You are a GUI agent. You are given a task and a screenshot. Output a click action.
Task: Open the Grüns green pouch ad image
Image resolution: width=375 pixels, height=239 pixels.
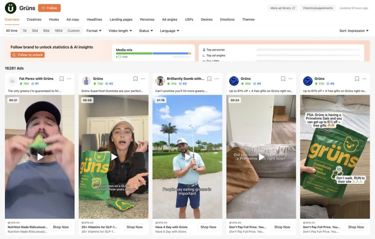pyautogui.click(x=335, y=157)
